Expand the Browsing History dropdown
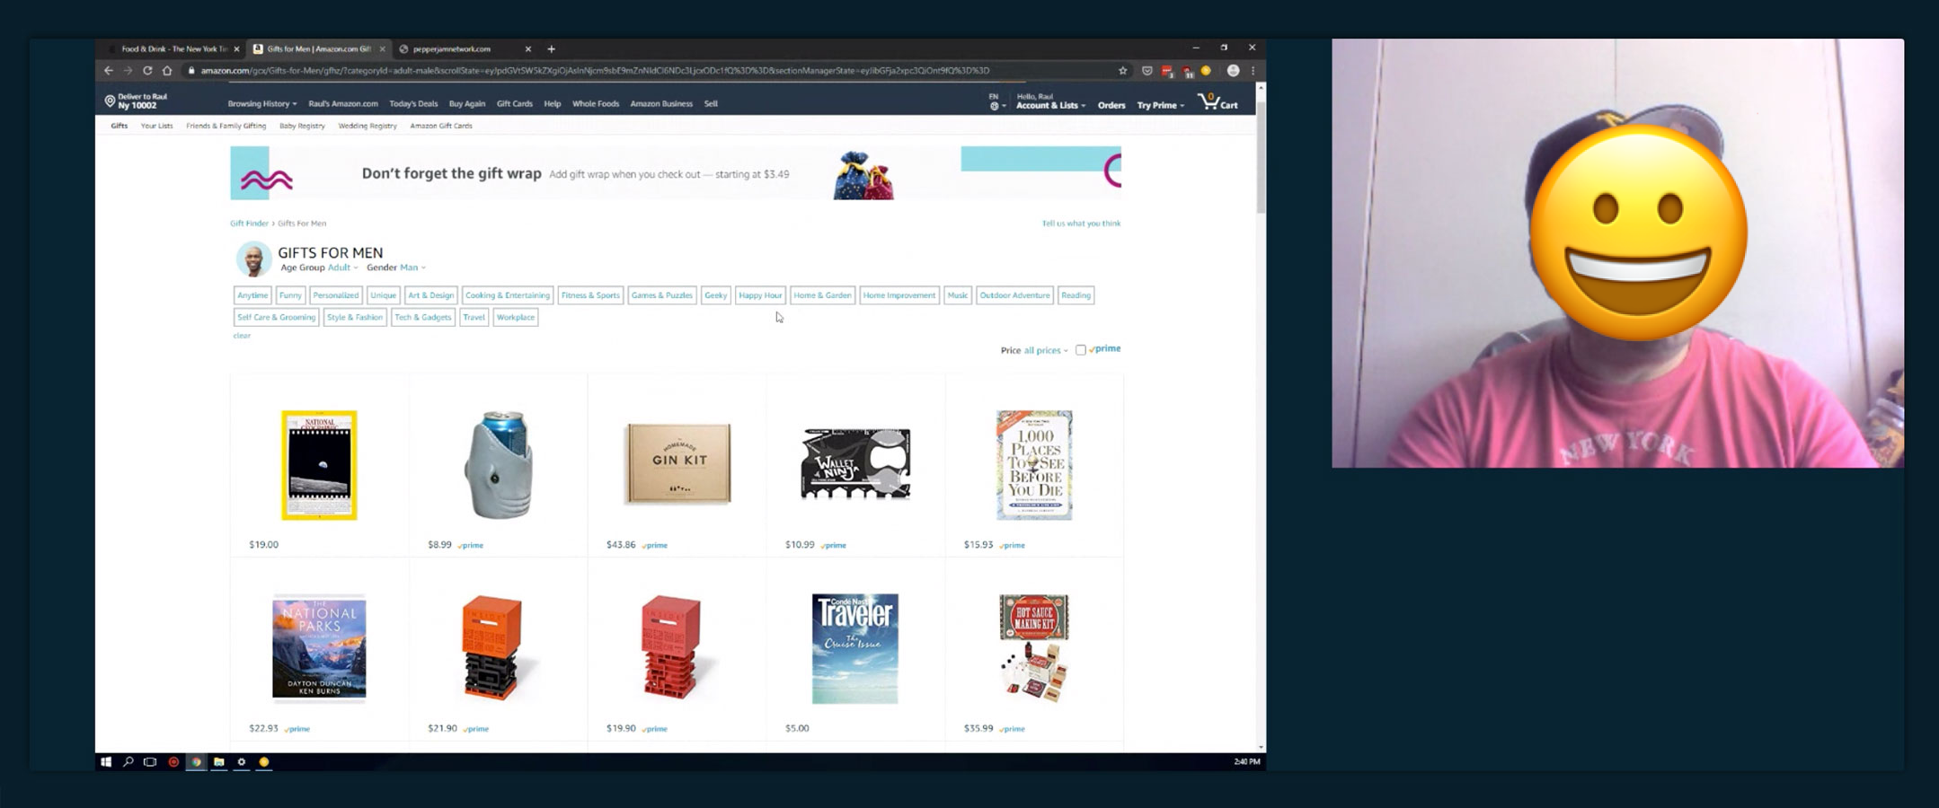Screen dimensions: 1939x808 tap(262, 104)
